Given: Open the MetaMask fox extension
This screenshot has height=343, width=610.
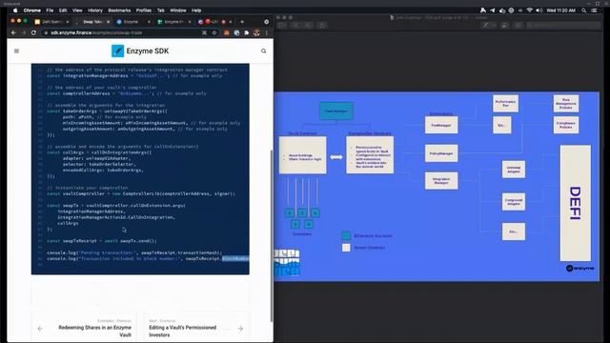Looking at the screenshot, I should [227, 32].
